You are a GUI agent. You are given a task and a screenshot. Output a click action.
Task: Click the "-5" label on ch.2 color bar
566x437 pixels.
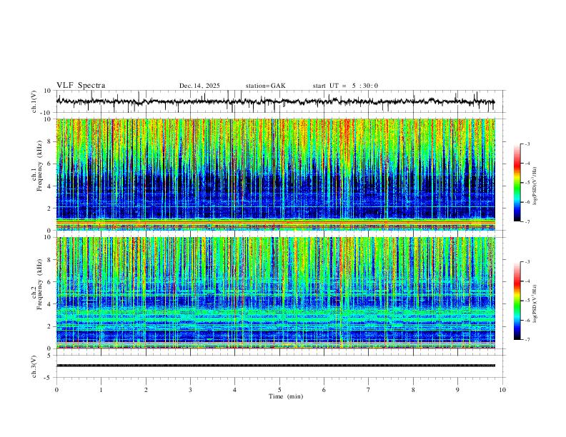(527, 301)
